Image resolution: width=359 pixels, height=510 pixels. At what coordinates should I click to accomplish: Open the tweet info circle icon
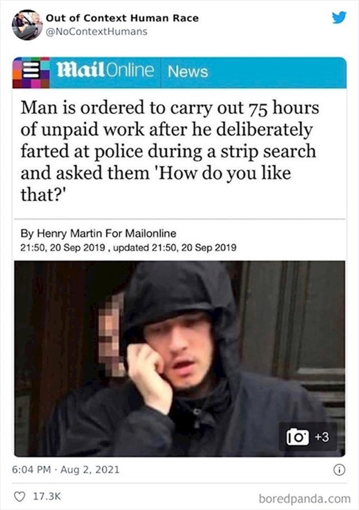[340, 470]
